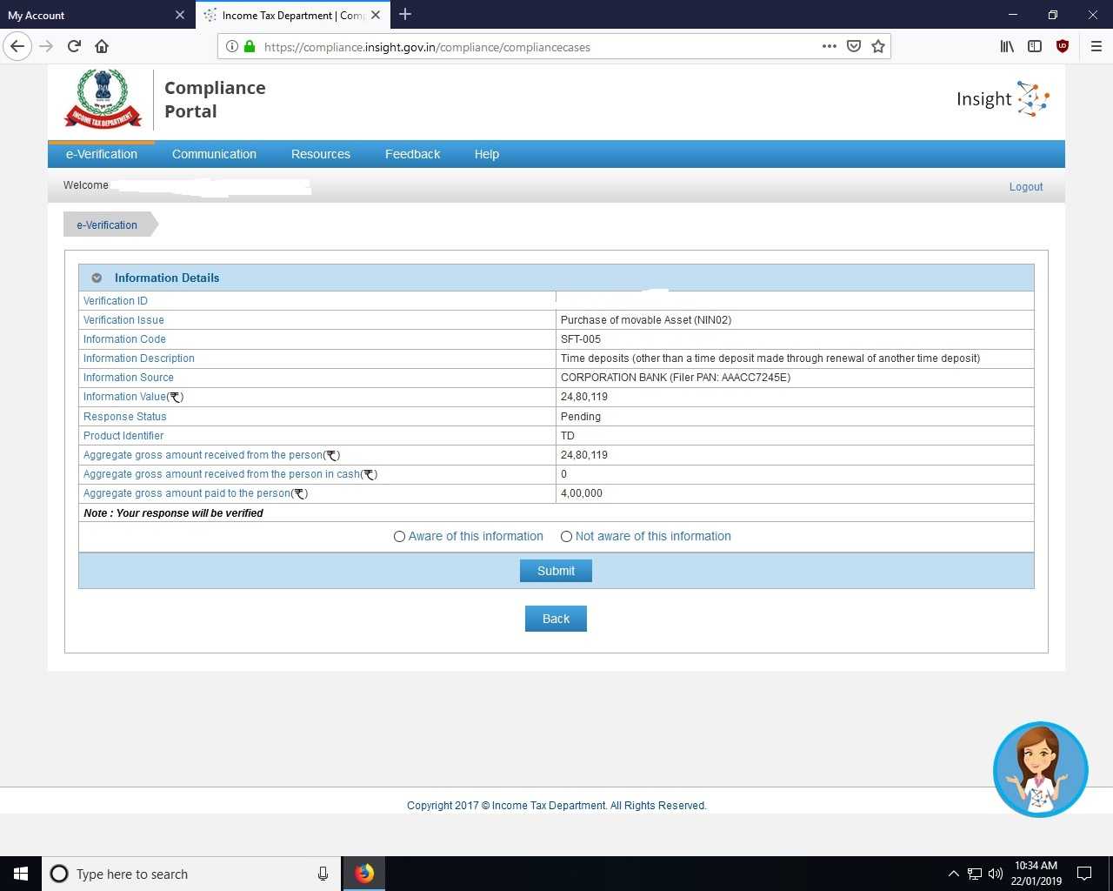Open the Resources menu

[x=321, y=154]
